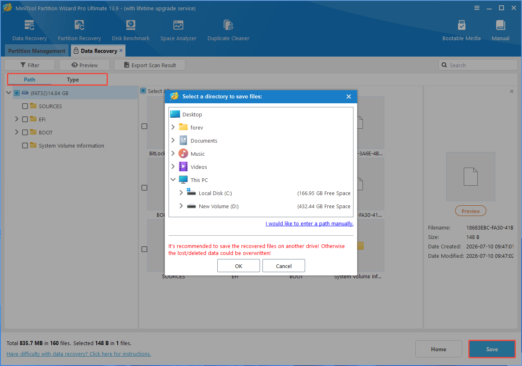Select the Desktop folder icon
522x366 pixels.
[175, 114]
